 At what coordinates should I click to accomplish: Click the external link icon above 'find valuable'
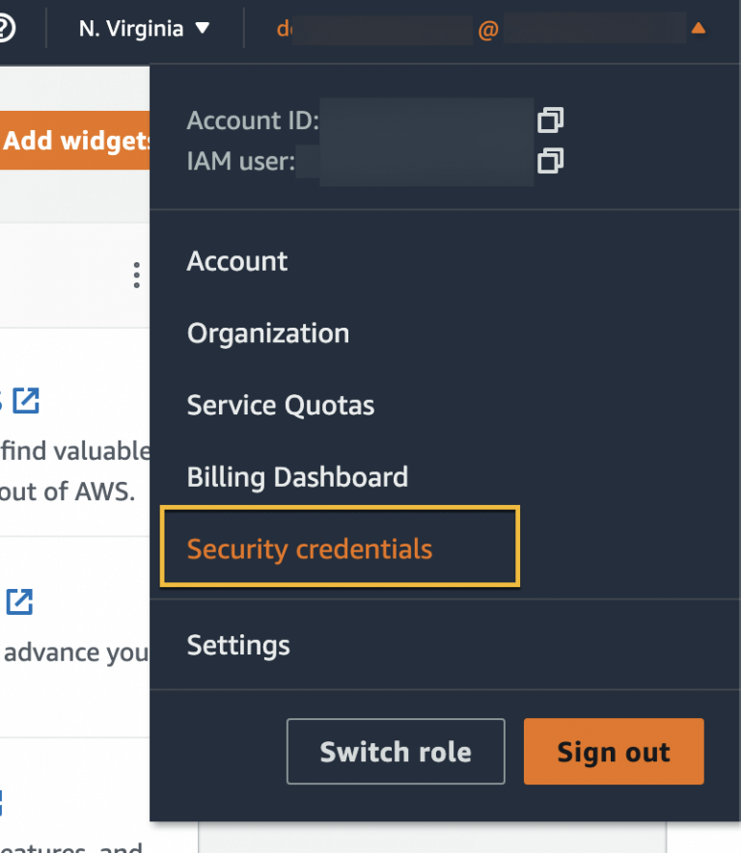[26, 401]
